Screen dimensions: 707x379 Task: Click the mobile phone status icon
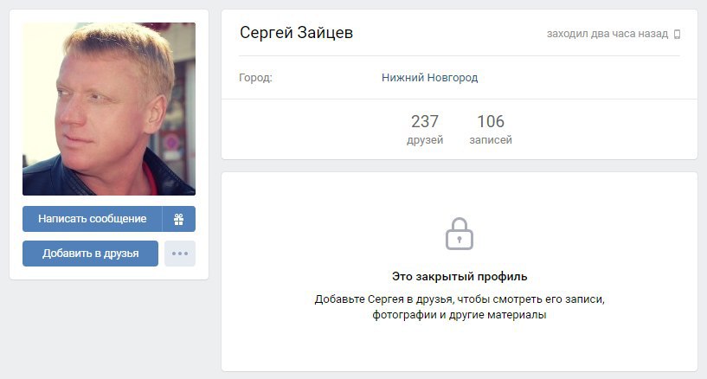tap(677, 35)
